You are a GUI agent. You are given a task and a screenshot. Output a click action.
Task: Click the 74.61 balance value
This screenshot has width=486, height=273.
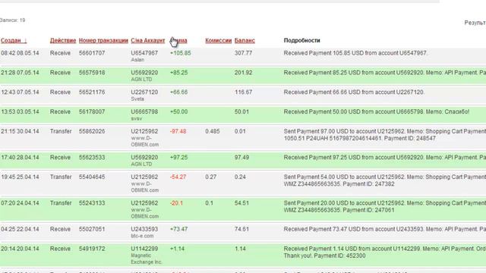tap(241, 229)
